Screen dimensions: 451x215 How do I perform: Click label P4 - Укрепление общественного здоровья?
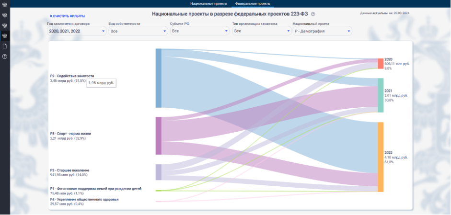click(84, 199)
